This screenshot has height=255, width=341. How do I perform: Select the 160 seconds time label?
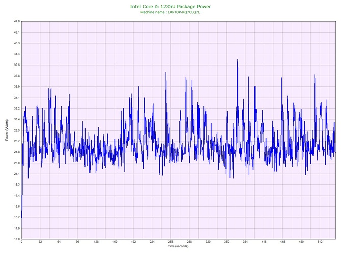[115, 242]
